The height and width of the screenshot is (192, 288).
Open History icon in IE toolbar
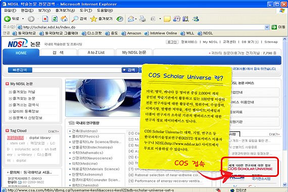click(x=120, y=19)
